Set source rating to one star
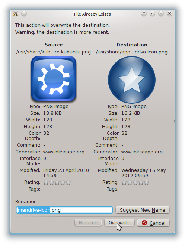Viewport: 185px width, 244px height. (x=46, y=182)
